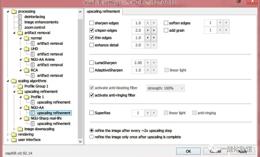Enable the sharpen edges checkbox
The image size is (260, 157).
pyautogui.click(x=92, y=23)
